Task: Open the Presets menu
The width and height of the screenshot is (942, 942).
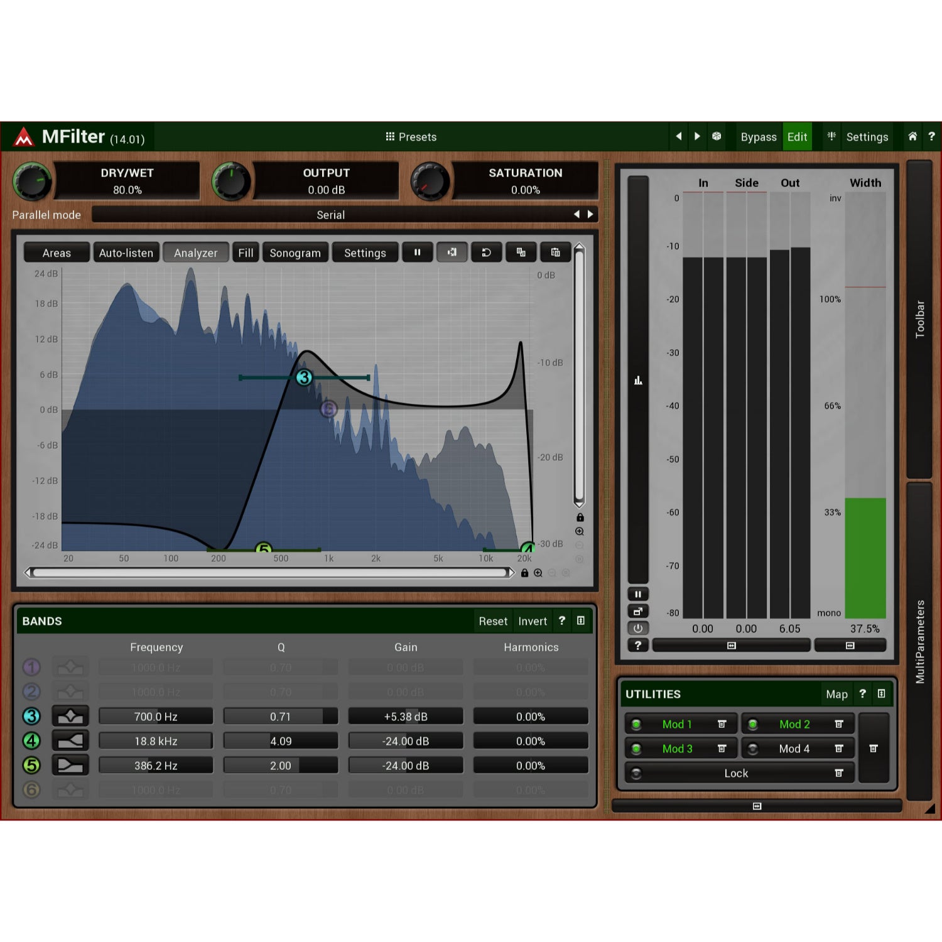Action: (x=411, y=137)
